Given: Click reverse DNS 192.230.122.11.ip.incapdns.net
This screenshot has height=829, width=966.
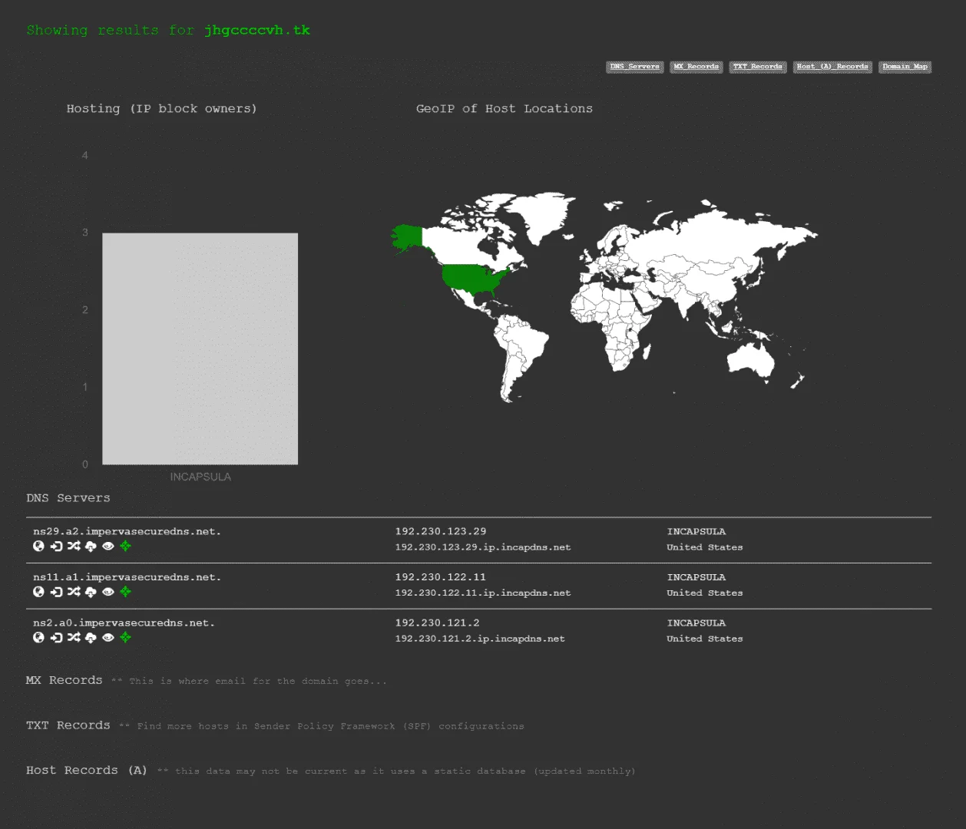Looking at the screenshot, I should click(x=483, y=593).
